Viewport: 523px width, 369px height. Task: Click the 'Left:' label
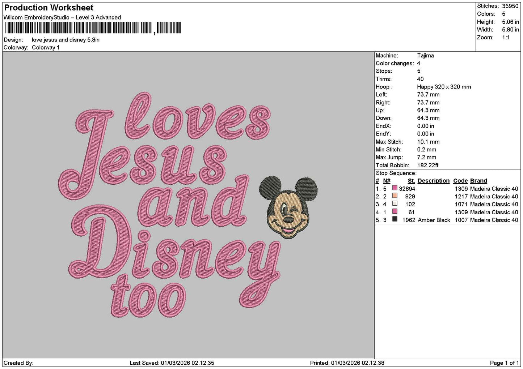(x=381, y=95)
